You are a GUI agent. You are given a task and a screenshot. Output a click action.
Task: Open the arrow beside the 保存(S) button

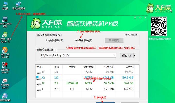point(134,56)
